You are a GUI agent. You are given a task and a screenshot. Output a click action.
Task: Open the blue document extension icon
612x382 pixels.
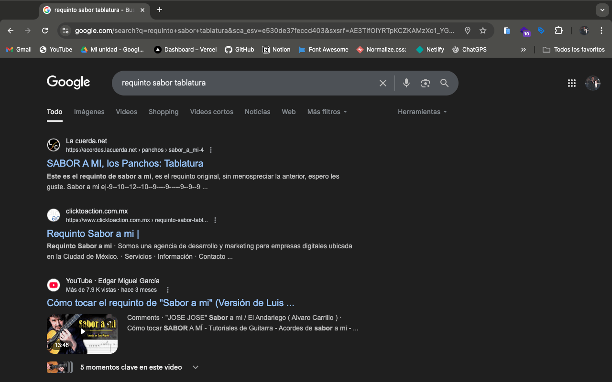tap(507, 31)
